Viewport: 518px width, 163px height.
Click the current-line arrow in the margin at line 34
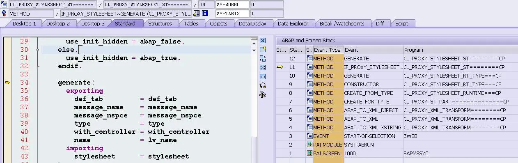(x=7, y=83)
